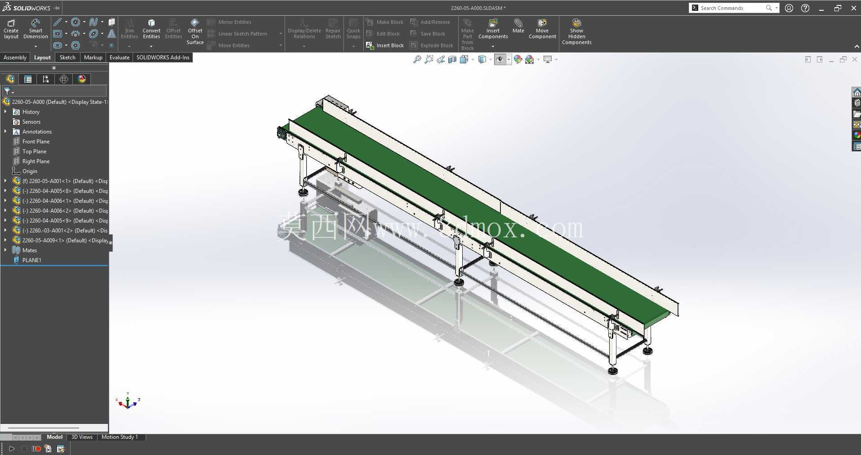Viewport: 861px width, 455px height.
Task: Click the New Macro icon
Action: (x=49, y=449)
